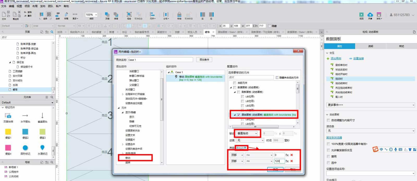
Task: Click the Connector (连接) tool icon
Action: pos(58,15)
